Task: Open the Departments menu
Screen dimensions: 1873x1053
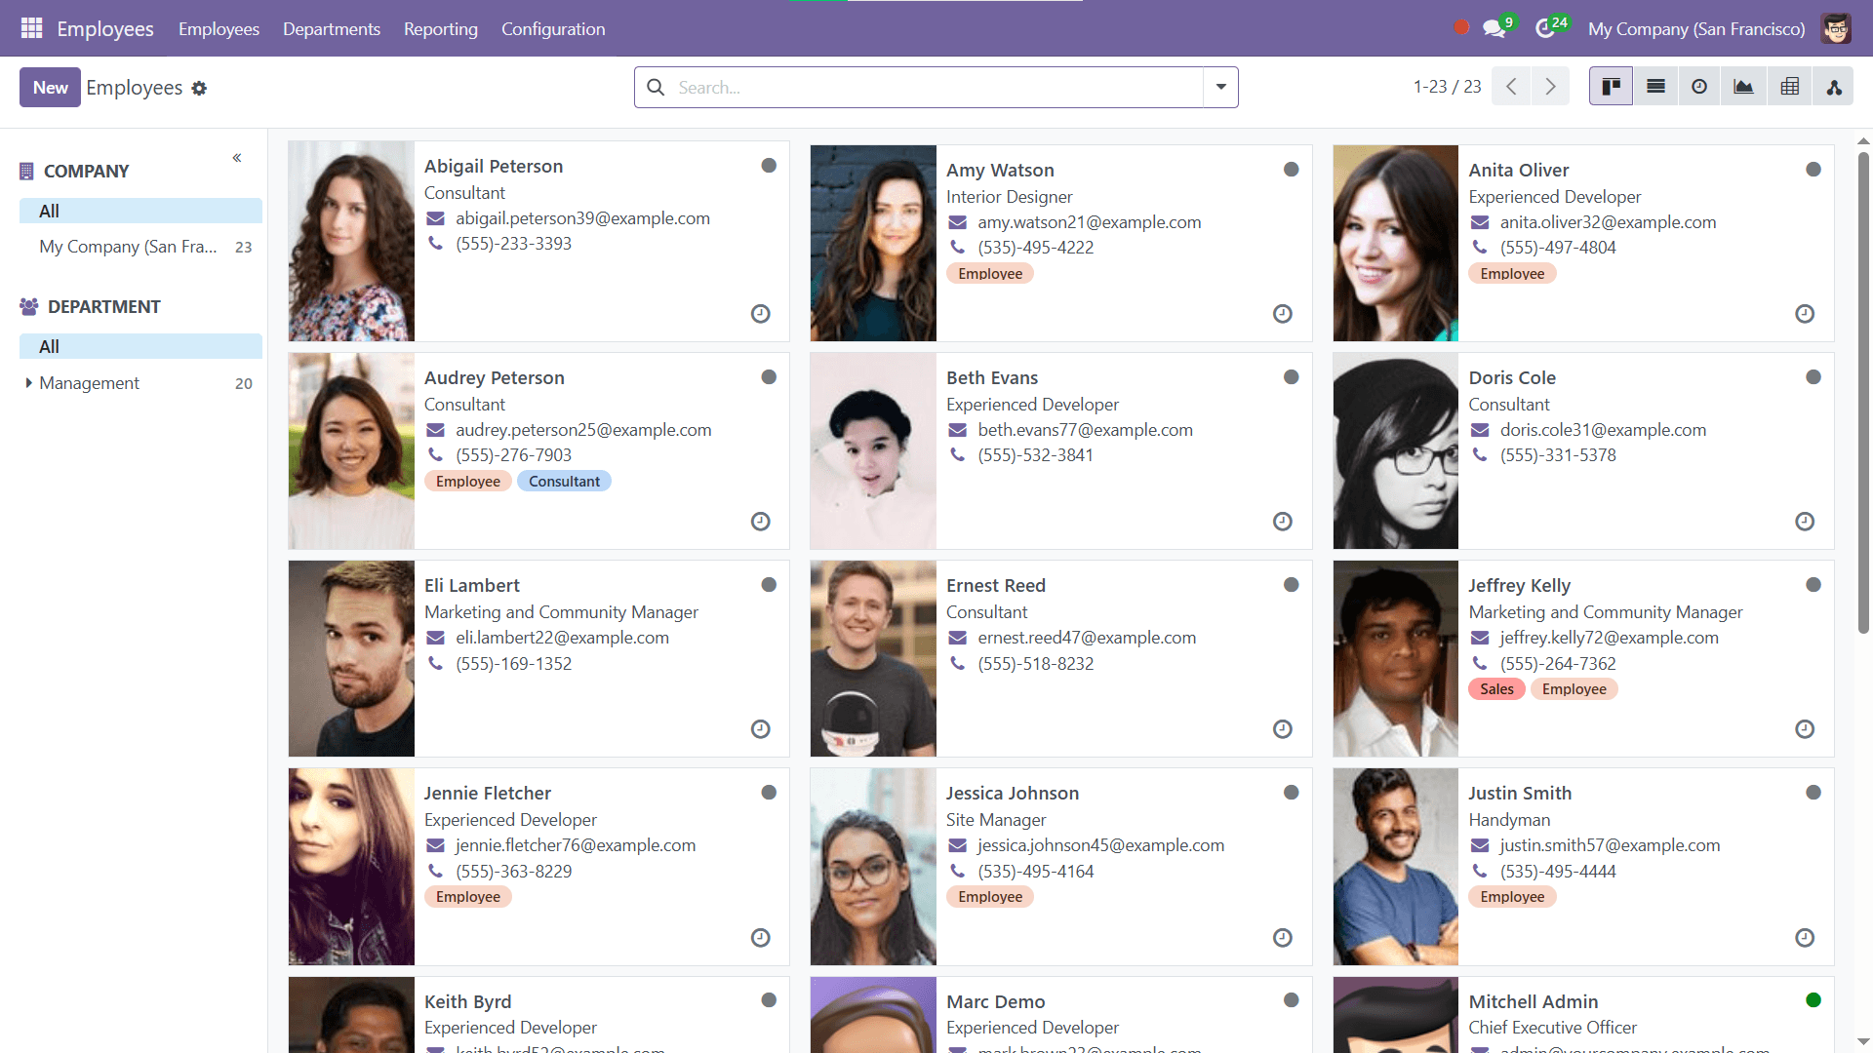Action: pyautogui.click(x=331, y=28)
